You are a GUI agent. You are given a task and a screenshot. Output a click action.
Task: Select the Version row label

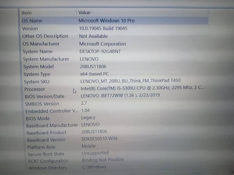[30, 28]
